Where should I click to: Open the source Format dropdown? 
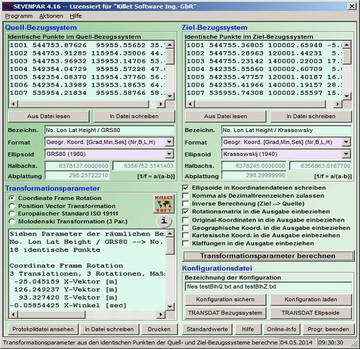(169, 142)
